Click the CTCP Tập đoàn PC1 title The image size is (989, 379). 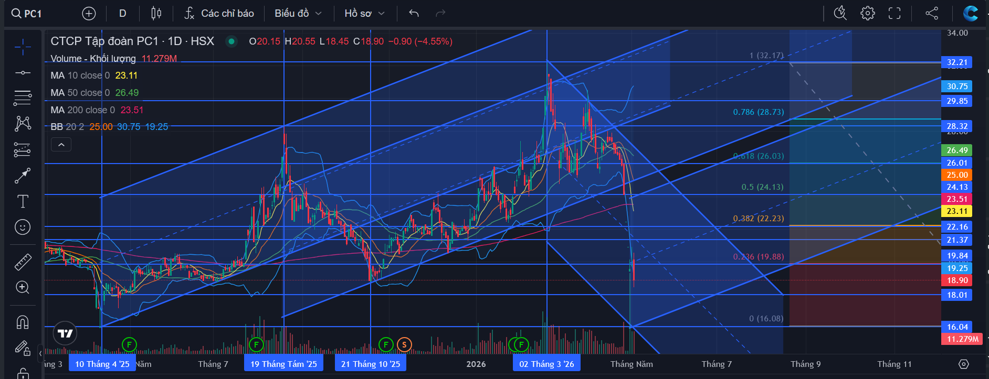[132, 41]
